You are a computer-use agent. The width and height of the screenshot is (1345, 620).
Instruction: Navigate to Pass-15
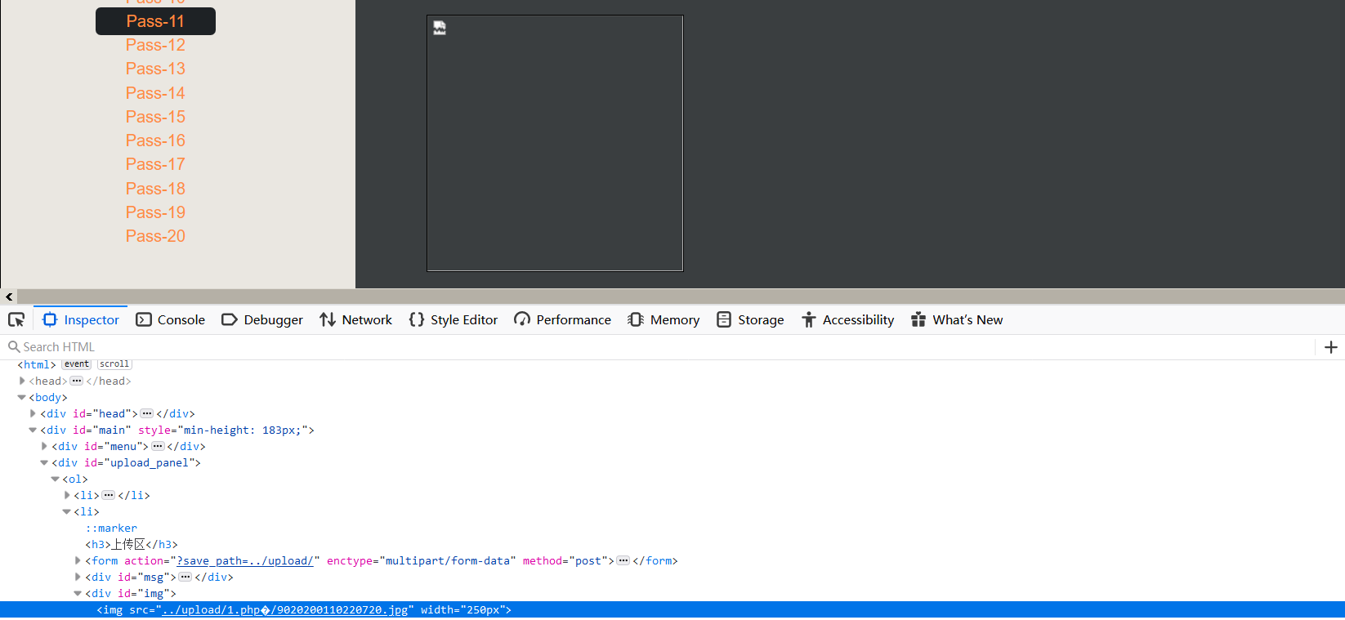pyautogui.click(x=155, y=117)
